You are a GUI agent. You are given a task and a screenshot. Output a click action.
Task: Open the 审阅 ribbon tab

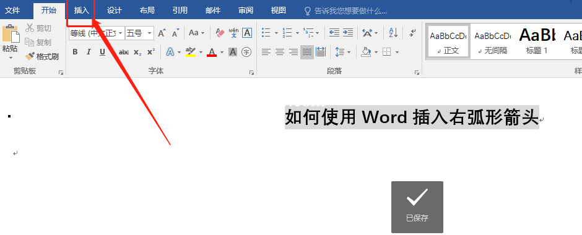click(246, 11)
